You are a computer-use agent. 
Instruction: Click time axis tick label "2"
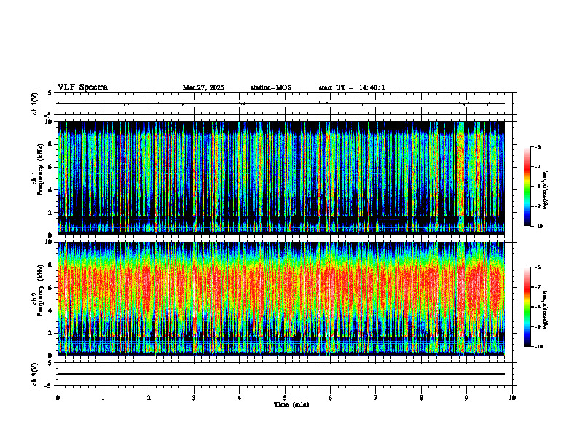(x=149, y=398)
